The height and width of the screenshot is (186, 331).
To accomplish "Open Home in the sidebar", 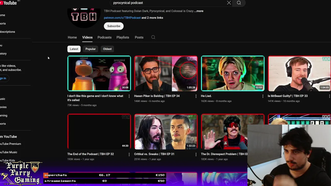I will point(3,15).
